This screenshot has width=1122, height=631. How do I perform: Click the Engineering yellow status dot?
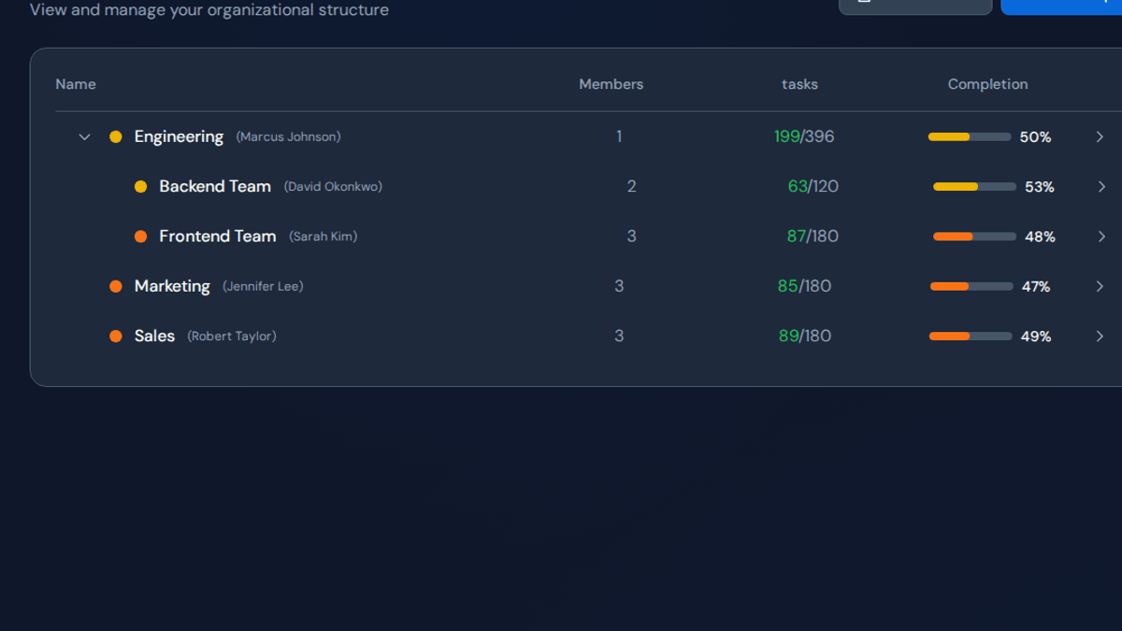tap(116, 136)
